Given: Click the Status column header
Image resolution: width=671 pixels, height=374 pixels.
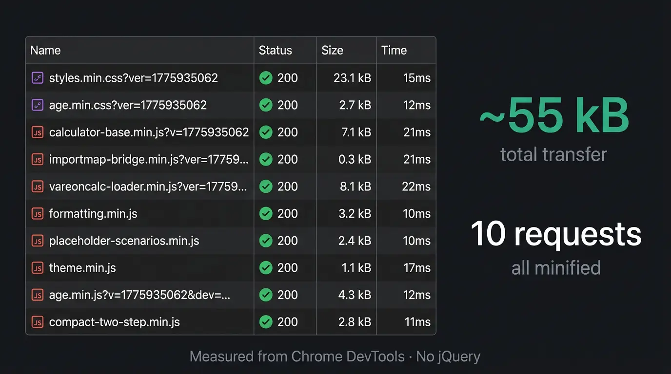Looking at the screenshot, I should point(275,50).
